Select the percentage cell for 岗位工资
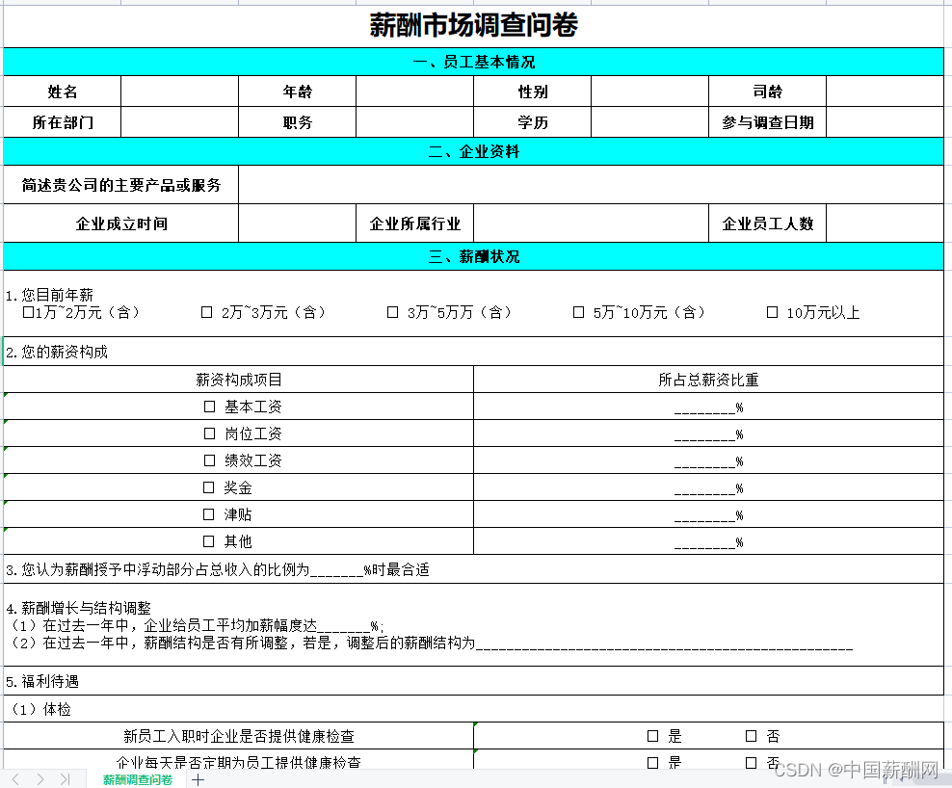The image size is (952, 788). (708, 433)
